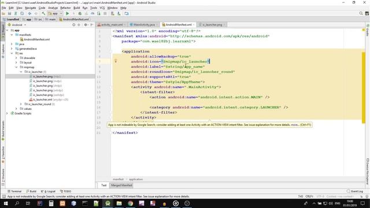
Task: Collapse the app module node
Action: click(8, 30)
